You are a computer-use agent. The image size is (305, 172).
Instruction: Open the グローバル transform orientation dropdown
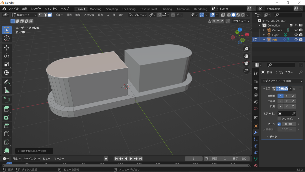tap(138, 15)
